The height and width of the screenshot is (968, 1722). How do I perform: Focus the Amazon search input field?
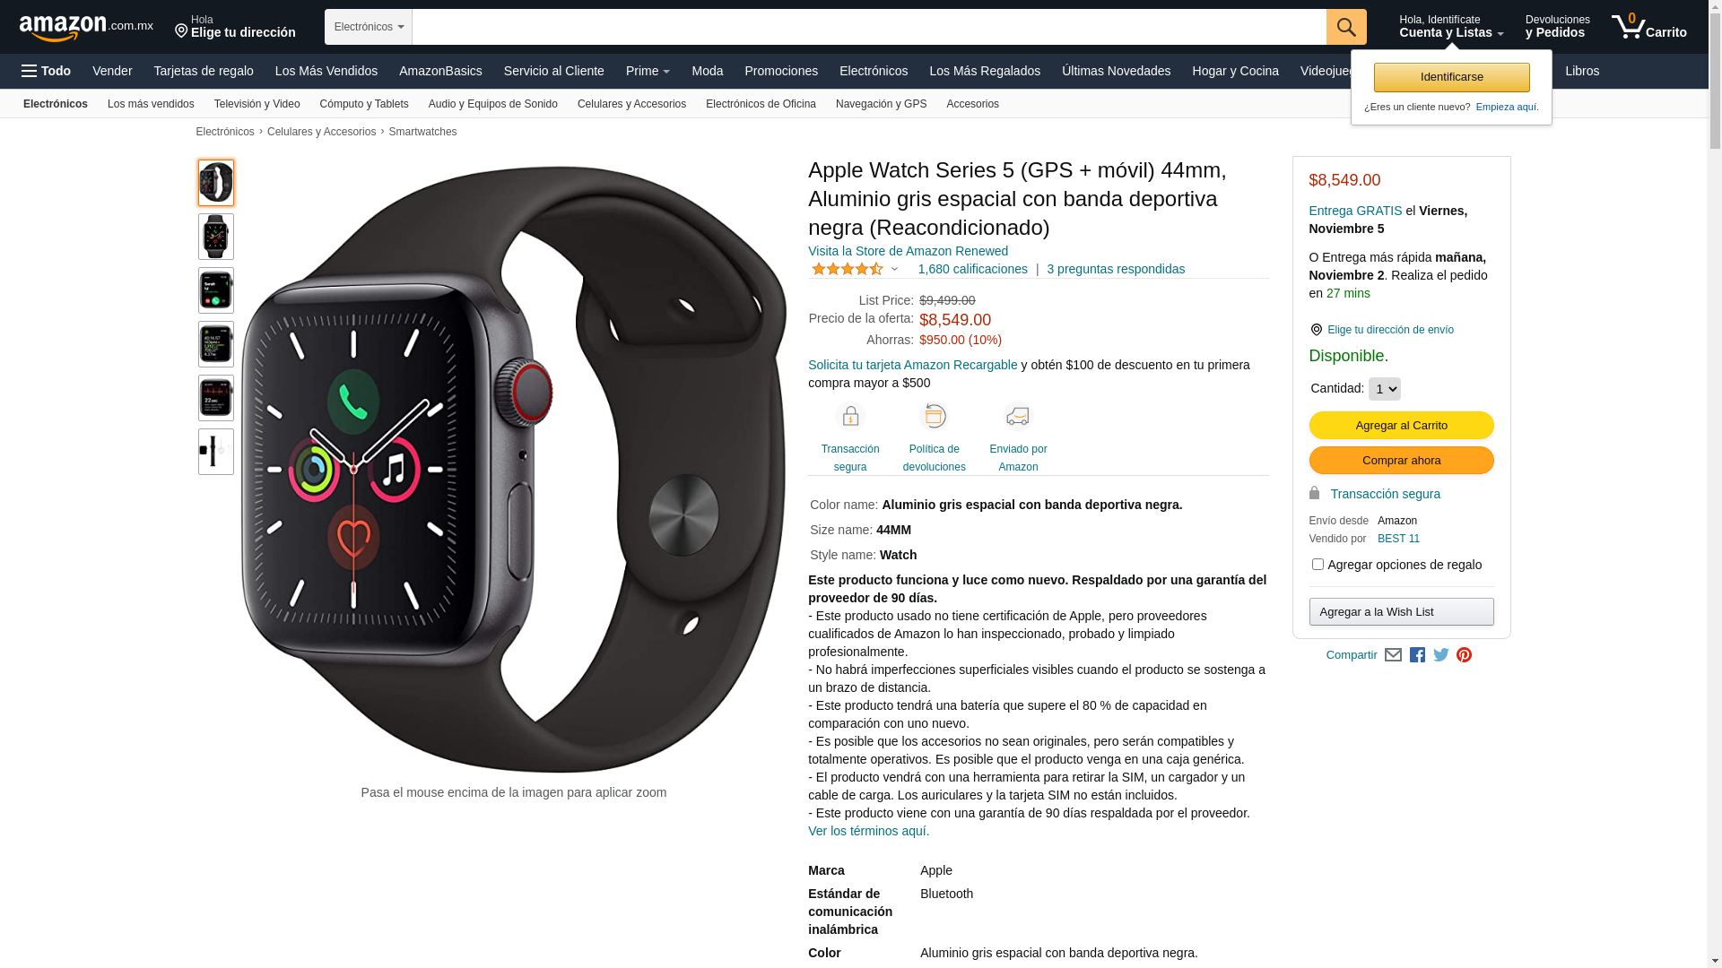pyautogui.click(x=869, y=27)
